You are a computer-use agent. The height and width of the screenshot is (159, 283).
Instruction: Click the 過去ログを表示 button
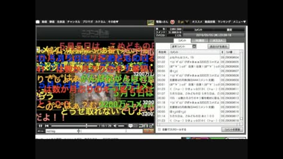point(218,47)
